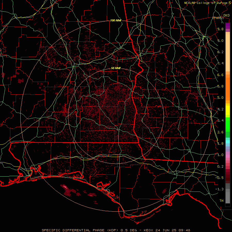Click the 5.8 value on the scale
Viewport: 232px width, 232px height.
pos(220,86)
